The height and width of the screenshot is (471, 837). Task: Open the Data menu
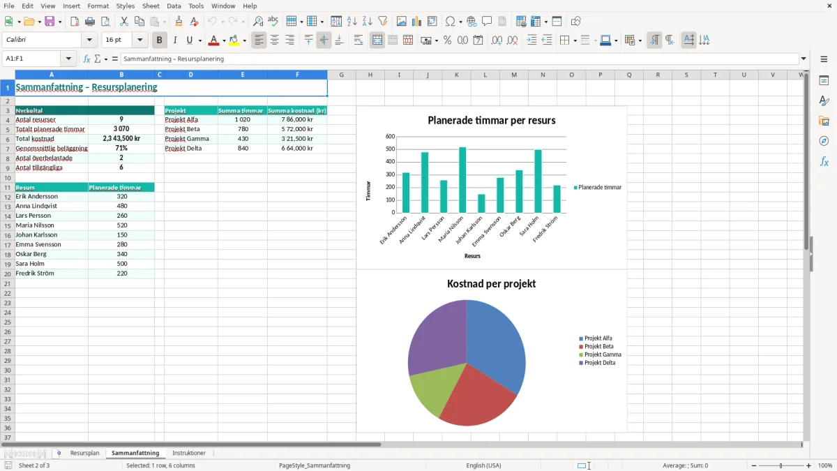(x=174, y=6)
